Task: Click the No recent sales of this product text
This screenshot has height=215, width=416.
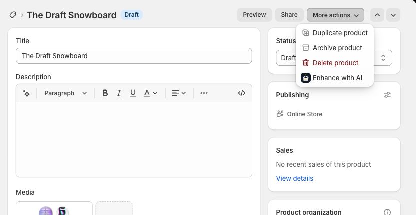Action: click(x=323, y=164)
